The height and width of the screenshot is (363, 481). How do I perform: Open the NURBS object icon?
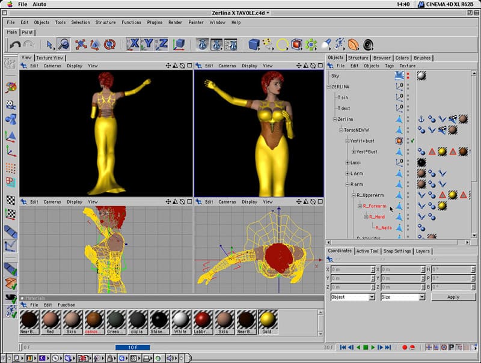click(296, 44)
